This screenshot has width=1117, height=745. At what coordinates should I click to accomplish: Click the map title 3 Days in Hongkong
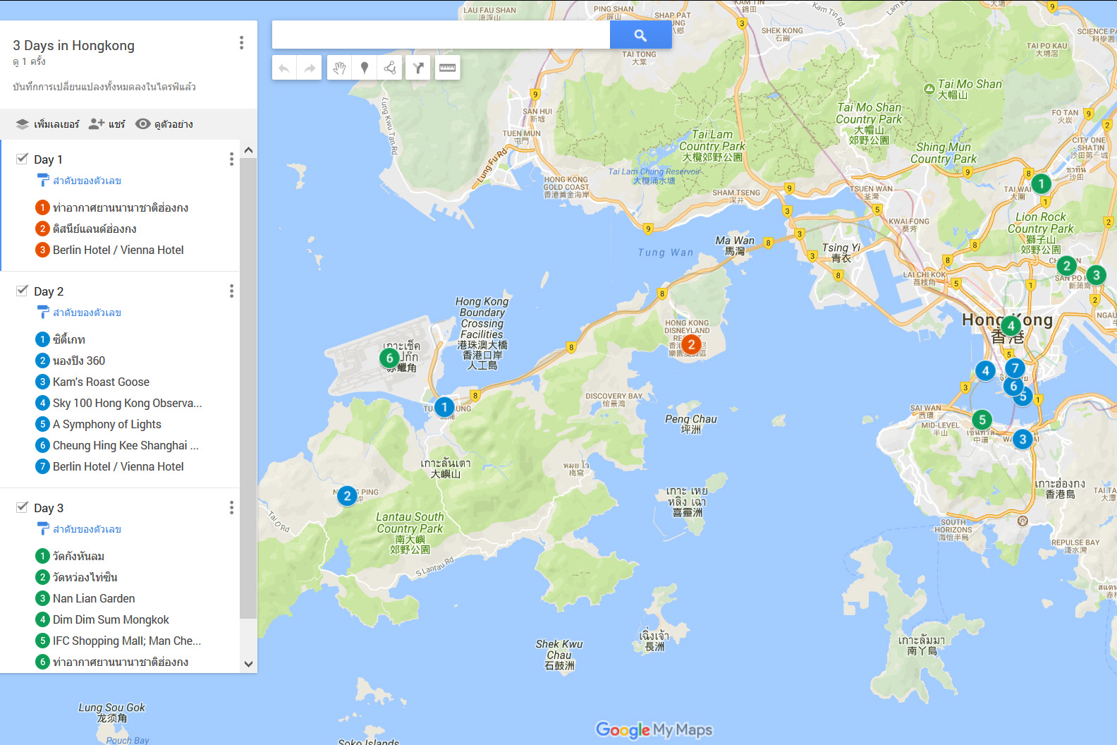tap(74, 45)
